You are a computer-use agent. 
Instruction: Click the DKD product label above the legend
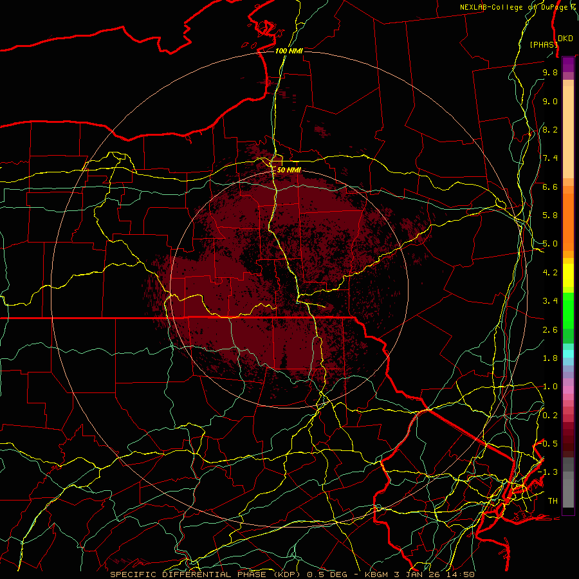pyautogui.click(x=565, y=39)
